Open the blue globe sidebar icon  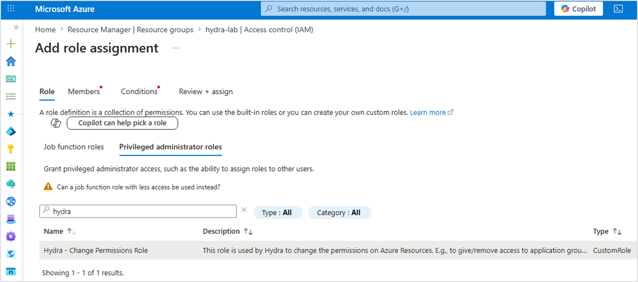click(11, 201)
